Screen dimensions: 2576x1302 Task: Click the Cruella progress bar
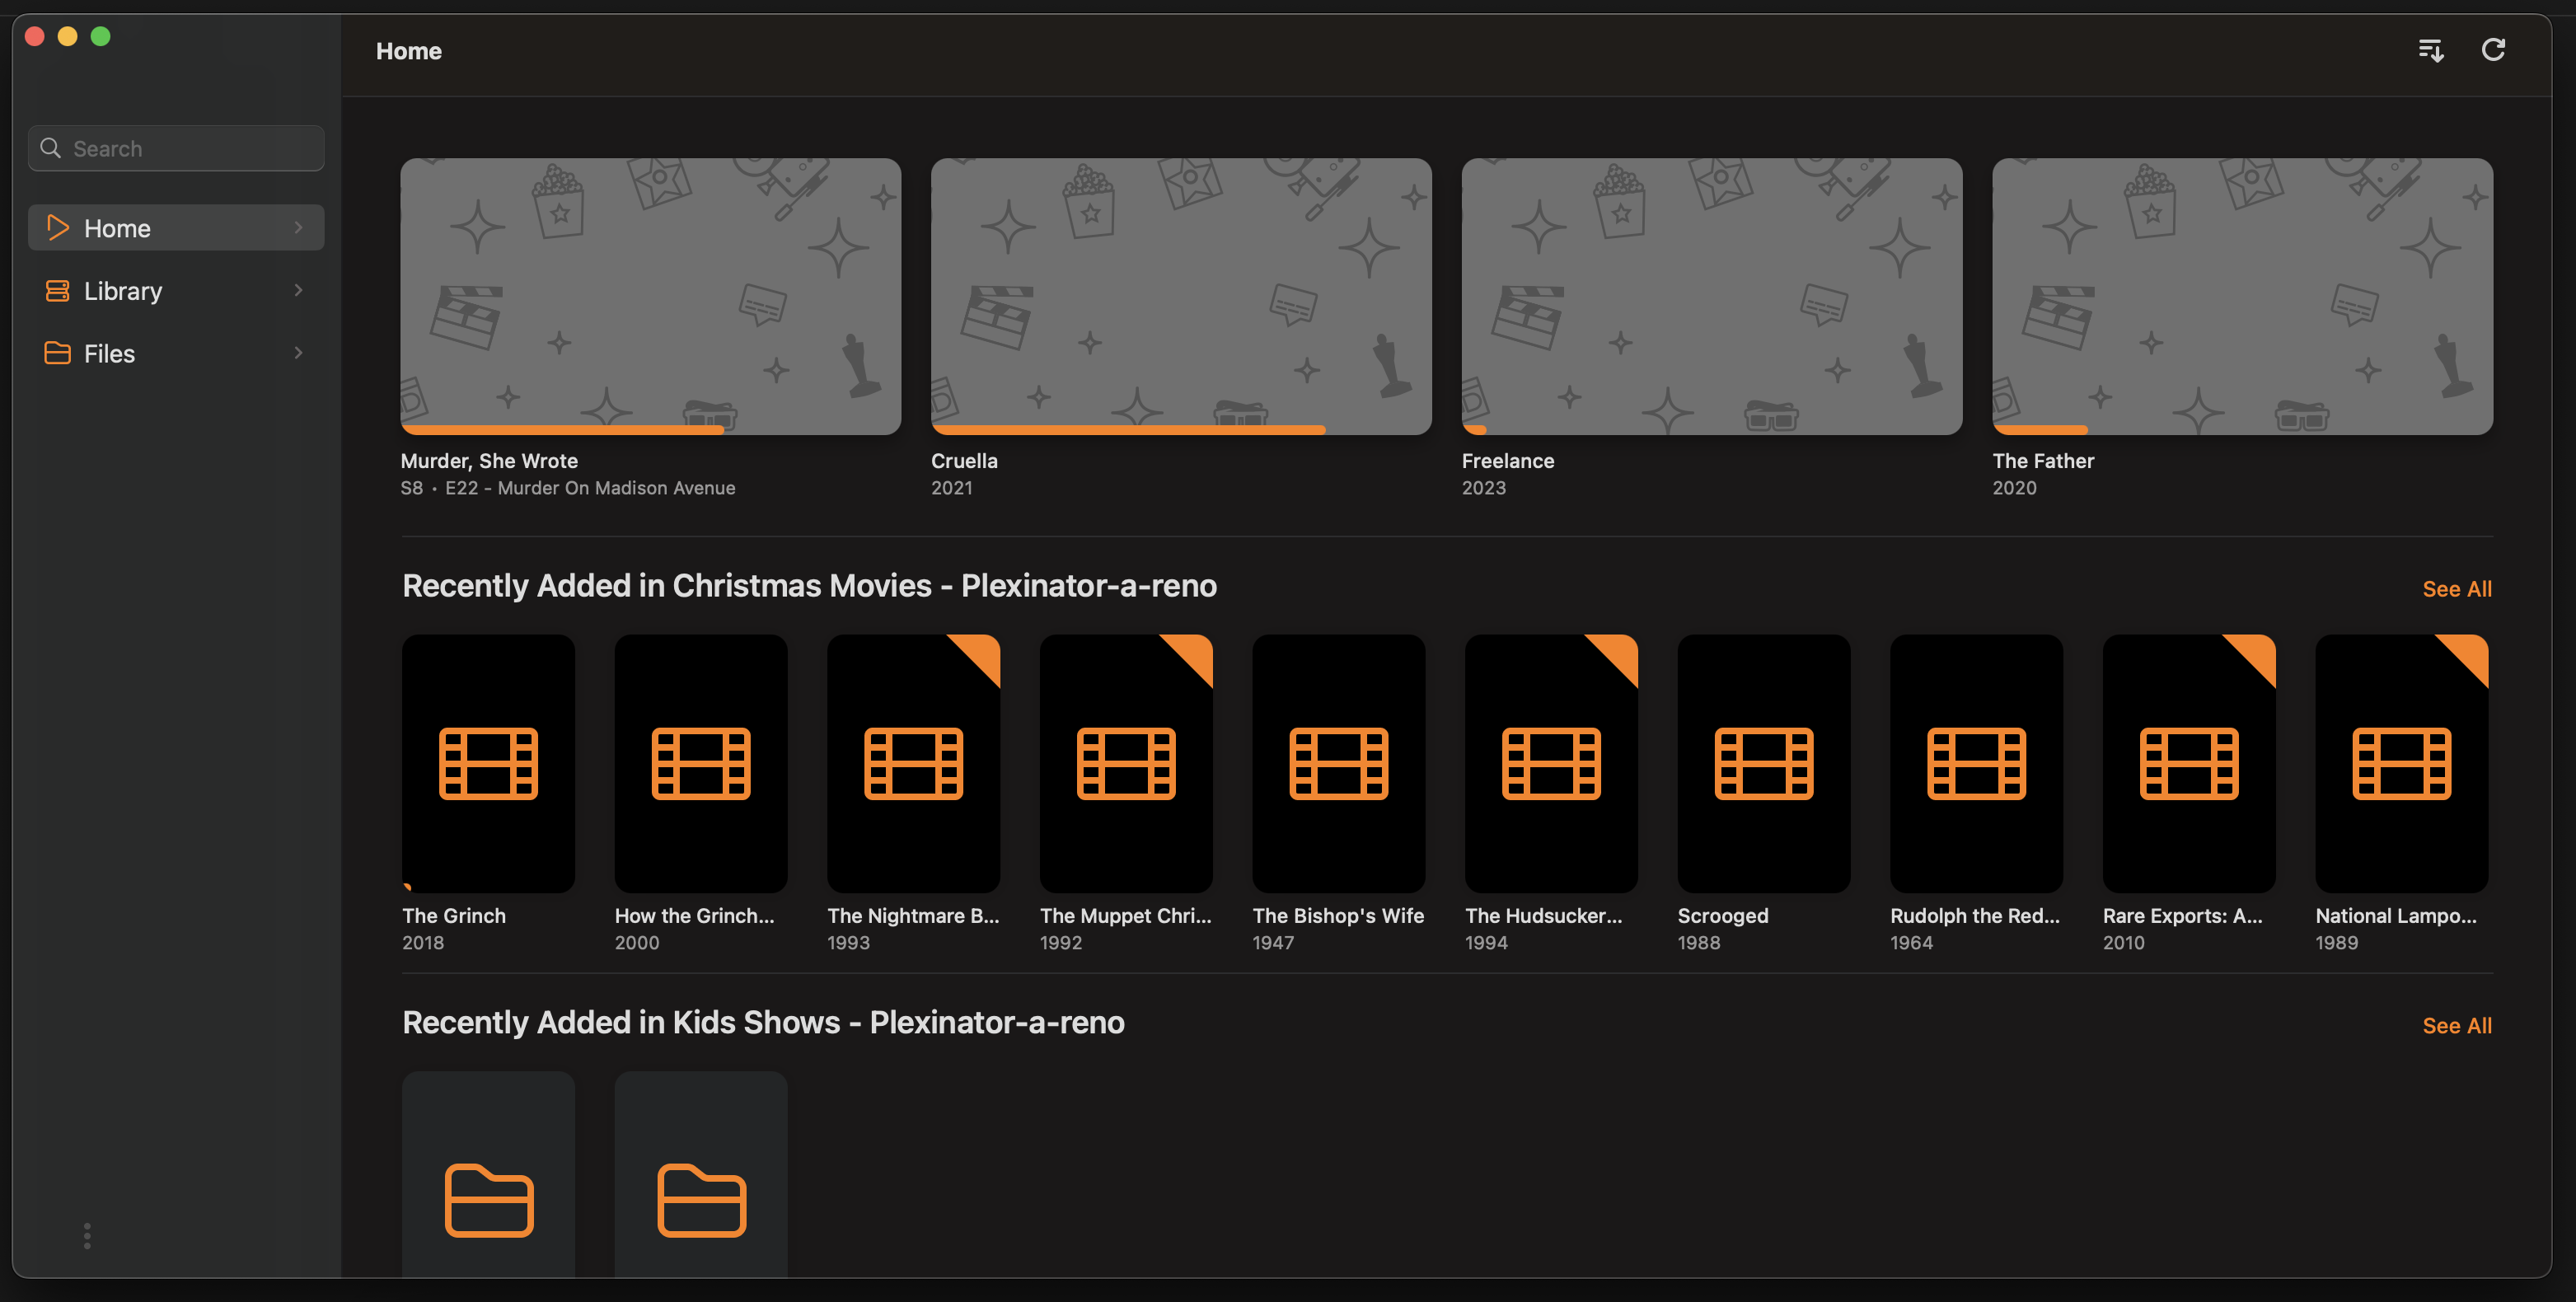point(1127,430)
